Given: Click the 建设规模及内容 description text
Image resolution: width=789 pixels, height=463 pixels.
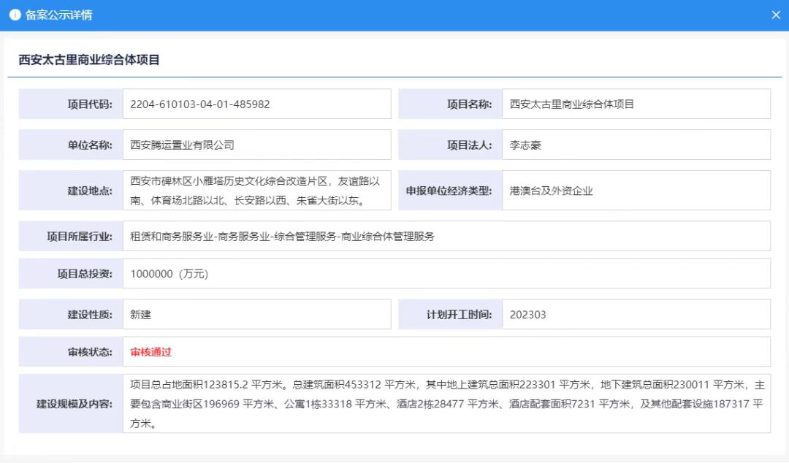Looking at the screenshot, I should [x=446, y=404].
